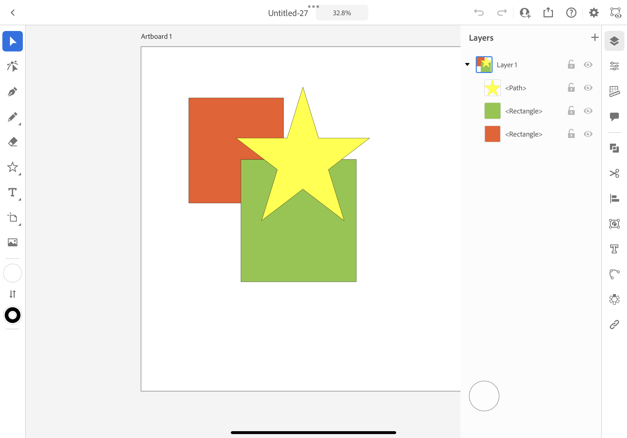Activate the Direct Selection tool
Viewport: 627px width, 438px height.
point(13,66)
